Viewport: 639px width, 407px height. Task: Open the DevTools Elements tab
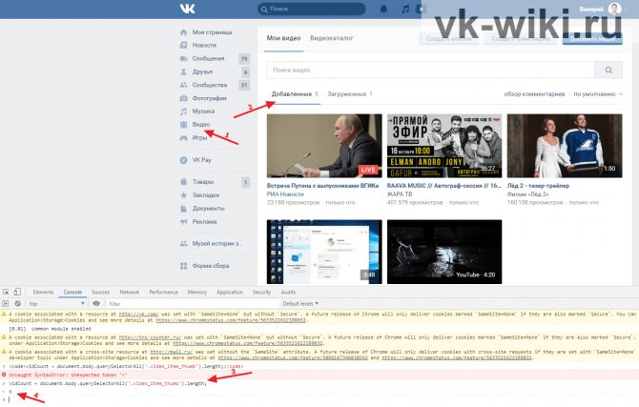(x=43, y=292)
